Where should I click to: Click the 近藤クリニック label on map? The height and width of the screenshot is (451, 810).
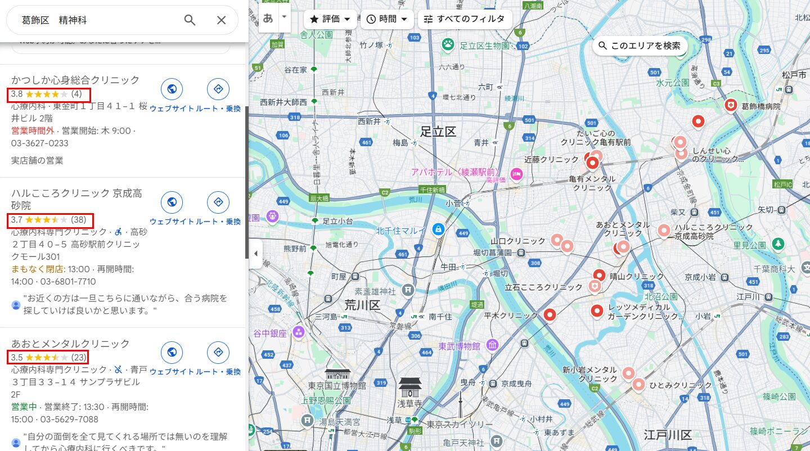[551, 160]
